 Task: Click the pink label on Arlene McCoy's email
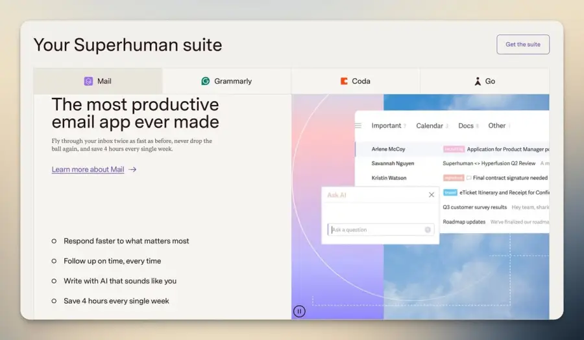click(454, 149)
